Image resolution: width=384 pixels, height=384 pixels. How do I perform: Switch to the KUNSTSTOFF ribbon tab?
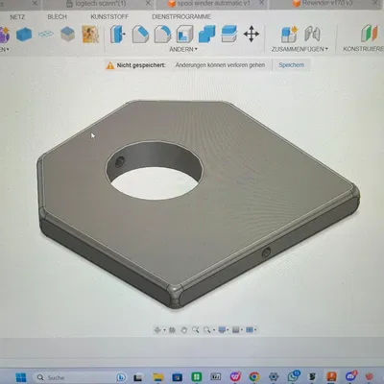(x=109, y=16)
